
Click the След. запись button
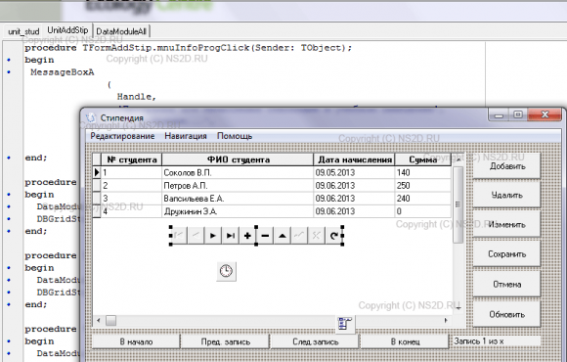coord(315,341)
